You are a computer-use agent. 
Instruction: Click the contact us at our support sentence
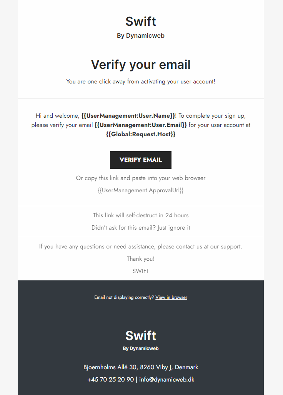(x=141, y=247)
